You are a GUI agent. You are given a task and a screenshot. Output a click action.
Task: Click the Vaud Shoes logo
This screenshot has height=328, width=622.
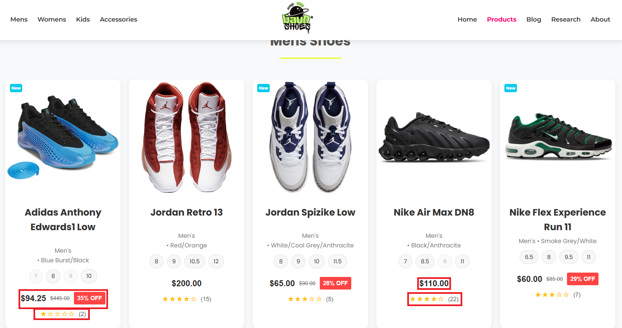(x=297, y=18)
